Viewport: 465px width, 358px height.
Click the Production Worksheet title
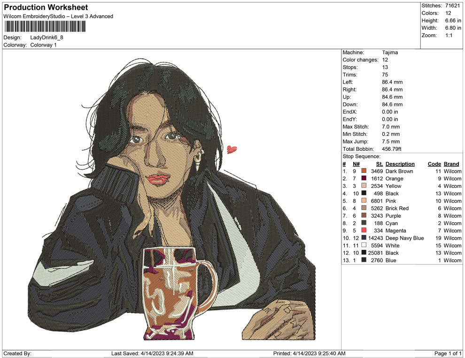(46, 8)
